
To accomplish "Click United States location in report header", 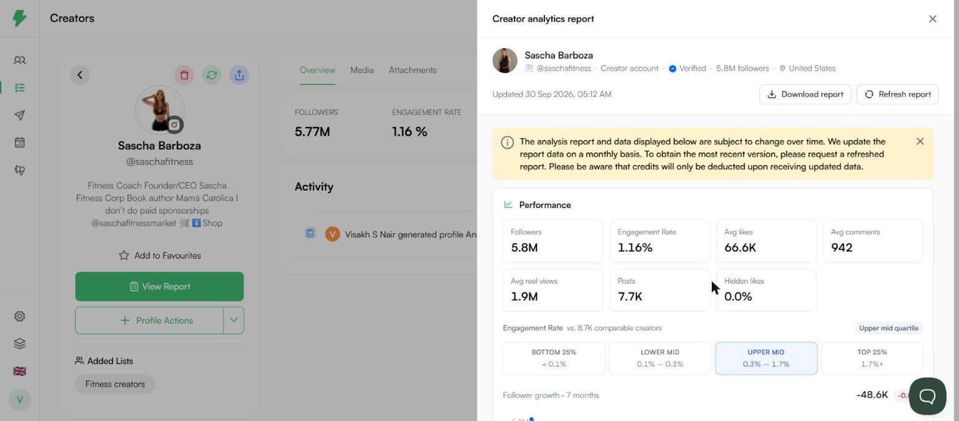I will coord(807,68).
